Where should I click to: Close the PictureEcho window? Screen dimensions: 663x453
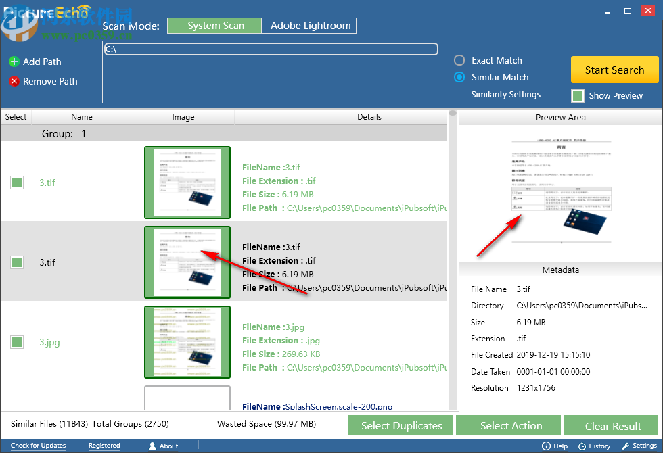pyautogui.click(x=648, y=11)
